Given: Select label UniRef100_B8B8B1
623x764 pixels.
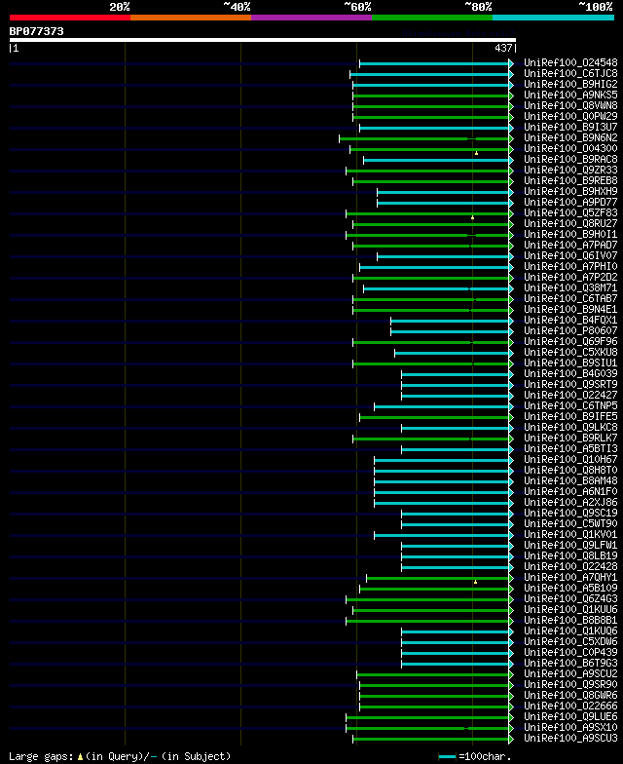Looking at the screenshot, I should tap(570, 620).
